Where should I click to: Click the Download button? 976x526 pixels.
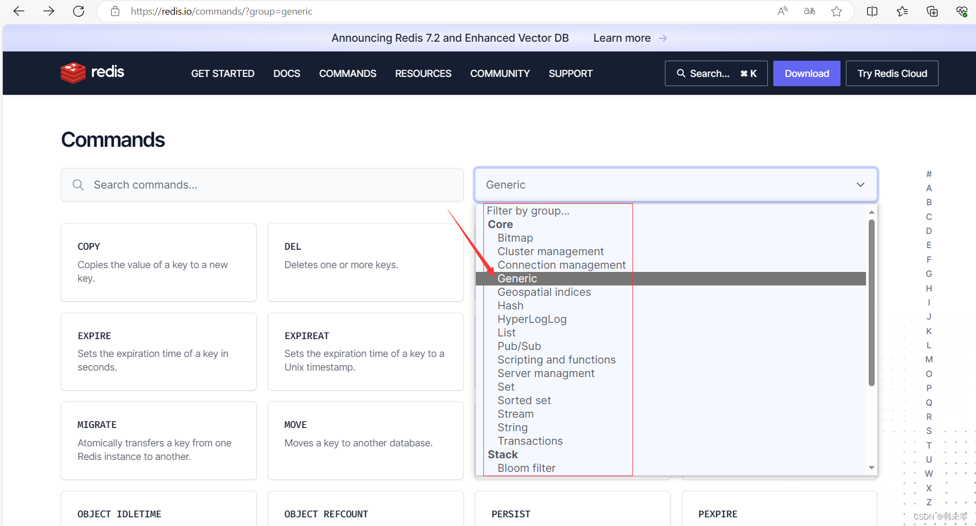coord(806,73)
